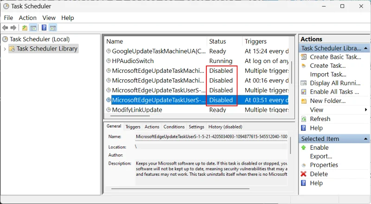Click the Help icon below Refresh

[303, 128]
